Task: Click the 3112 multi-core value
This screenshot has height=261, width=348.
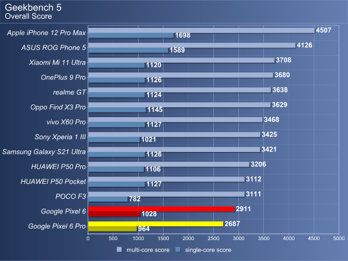Action: [253, 179]
